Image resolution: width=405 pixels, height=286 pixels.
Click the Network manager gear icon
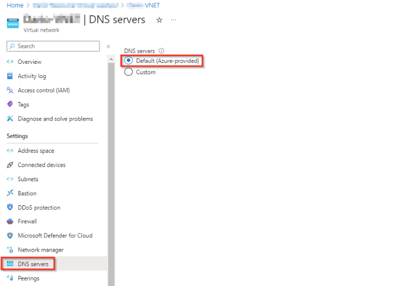tap(10, 249)
